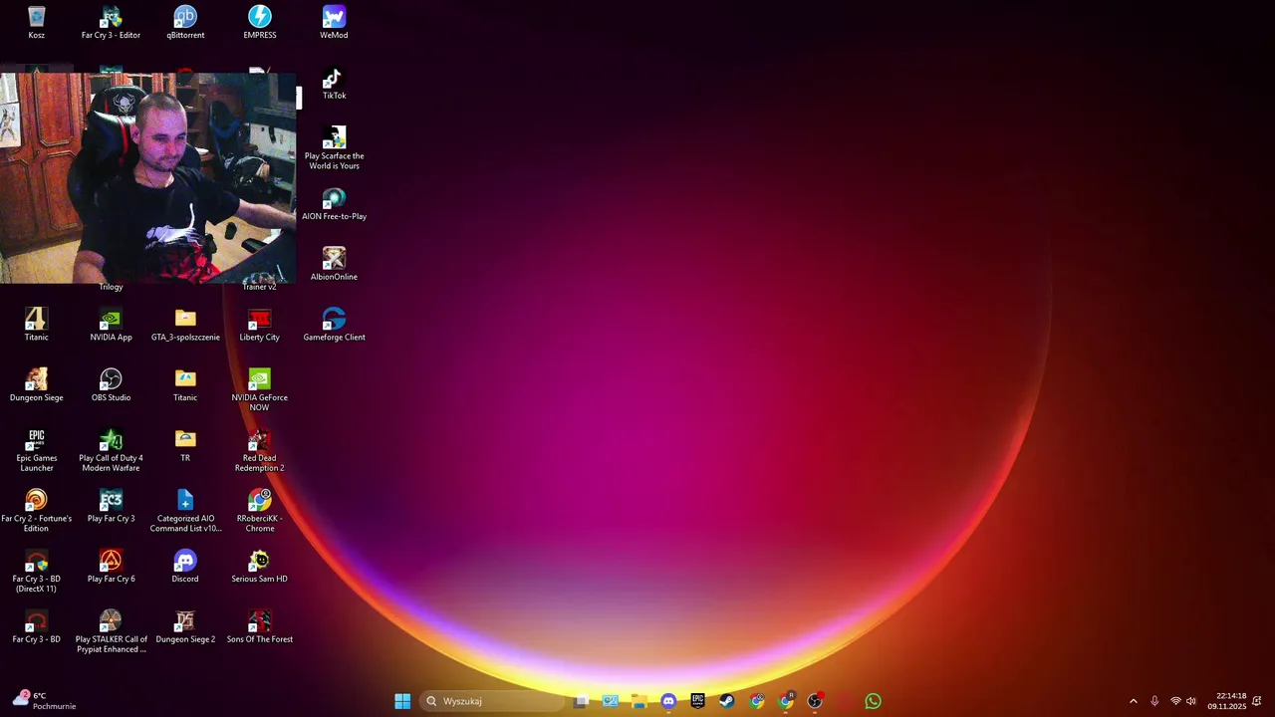Viewport: 1275px width, 717px height.
Task: Launch NVIDIA App from desktop
Action: [x=111, y=325]
